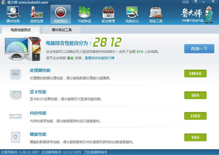Click the 鲁大师 logo mascot

coord(208,15)
